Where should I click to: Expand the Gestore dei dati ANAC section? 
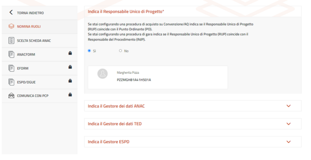coord(288,106)
